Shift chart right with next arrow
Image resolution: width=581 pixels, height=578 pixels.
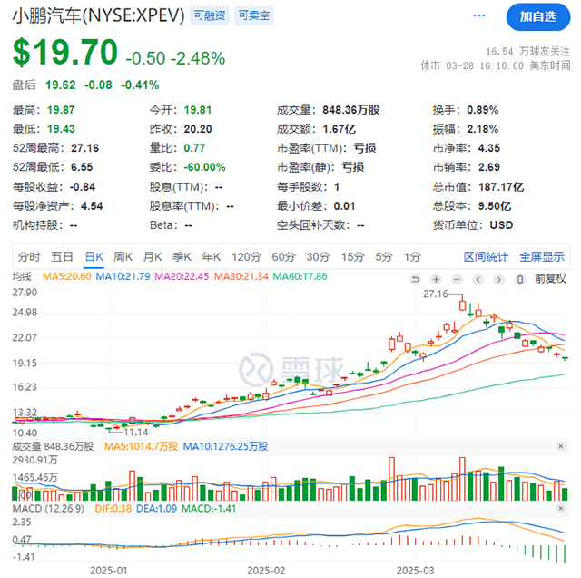click(x=498, y=279)
